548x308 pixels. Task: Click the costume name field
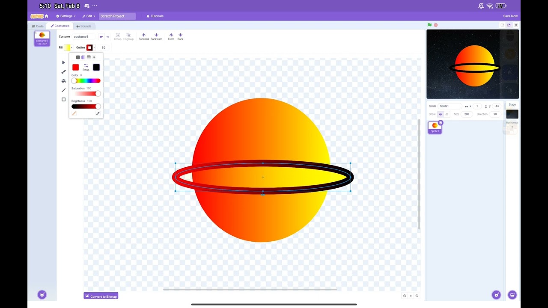83,37
